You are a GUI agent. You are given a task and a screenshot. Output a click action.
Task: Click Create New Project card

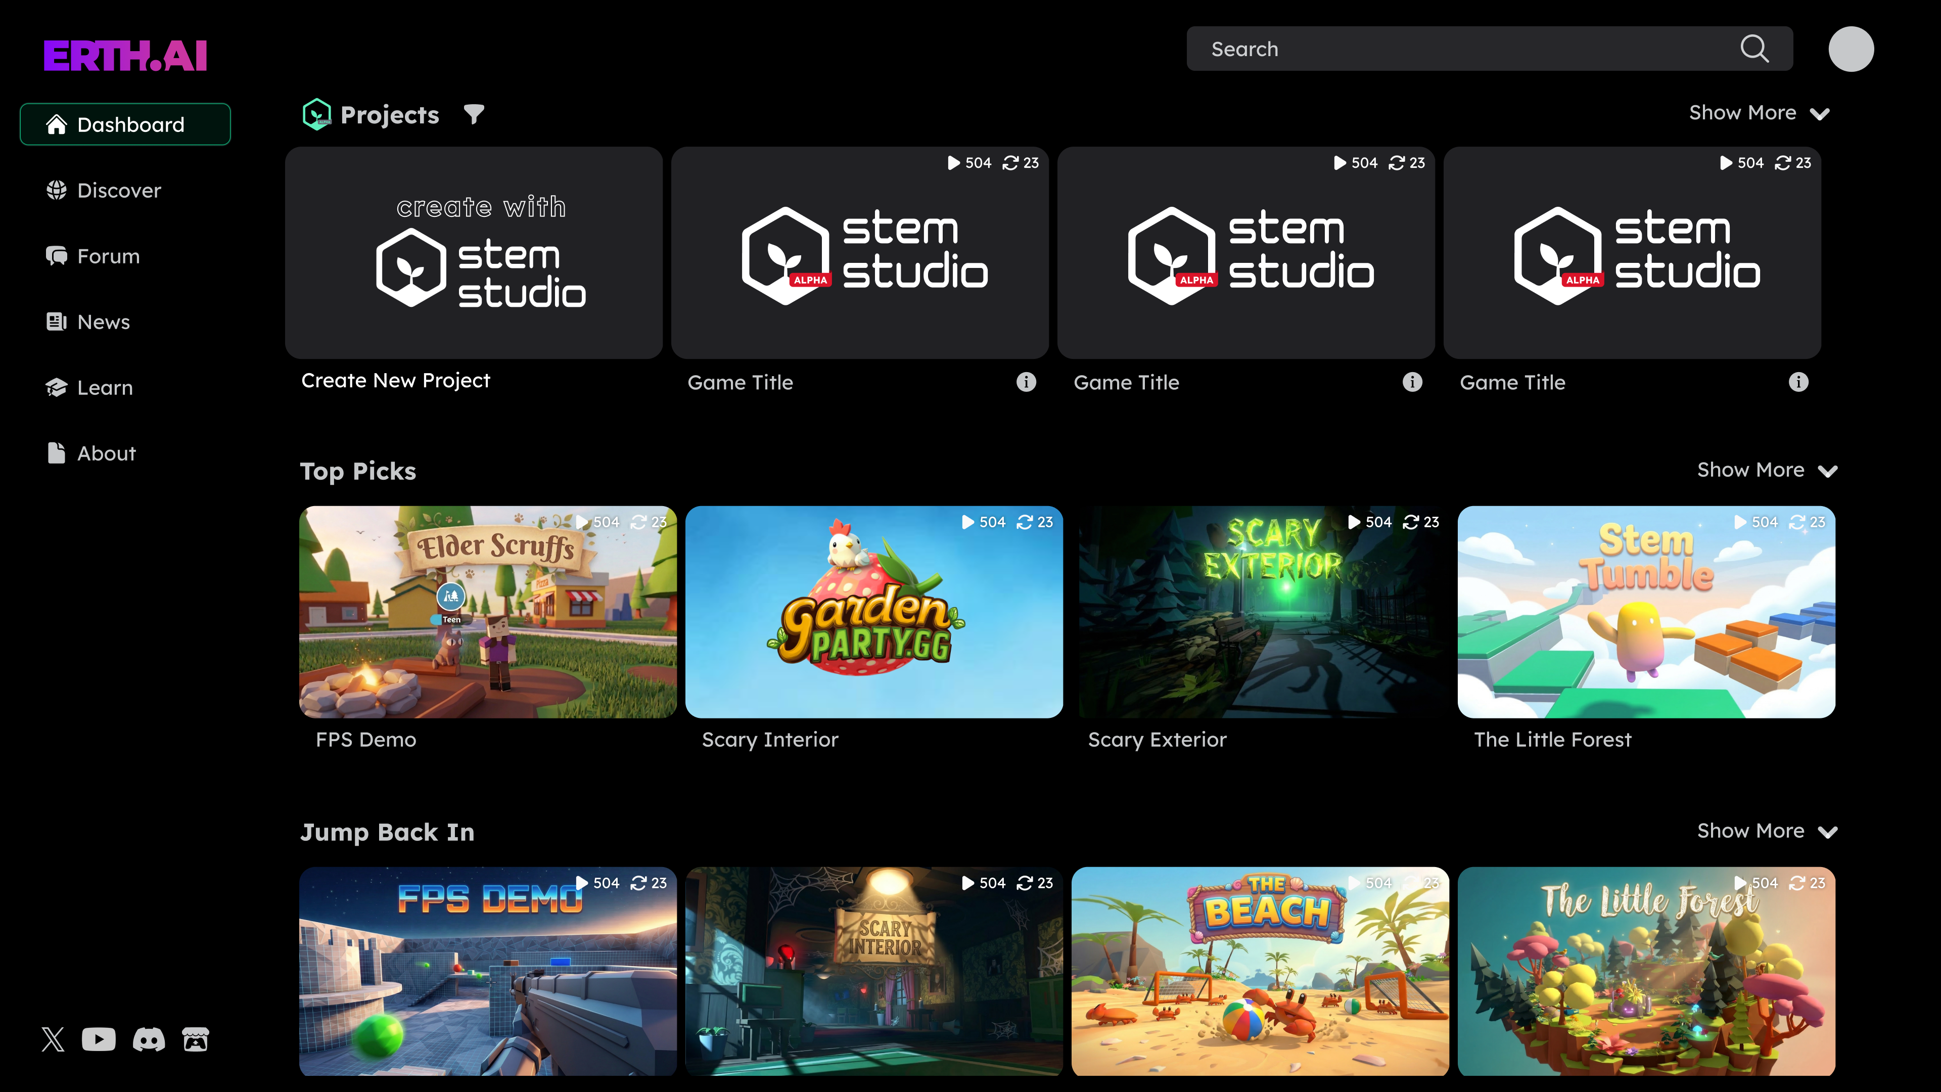tap(473, 253)
